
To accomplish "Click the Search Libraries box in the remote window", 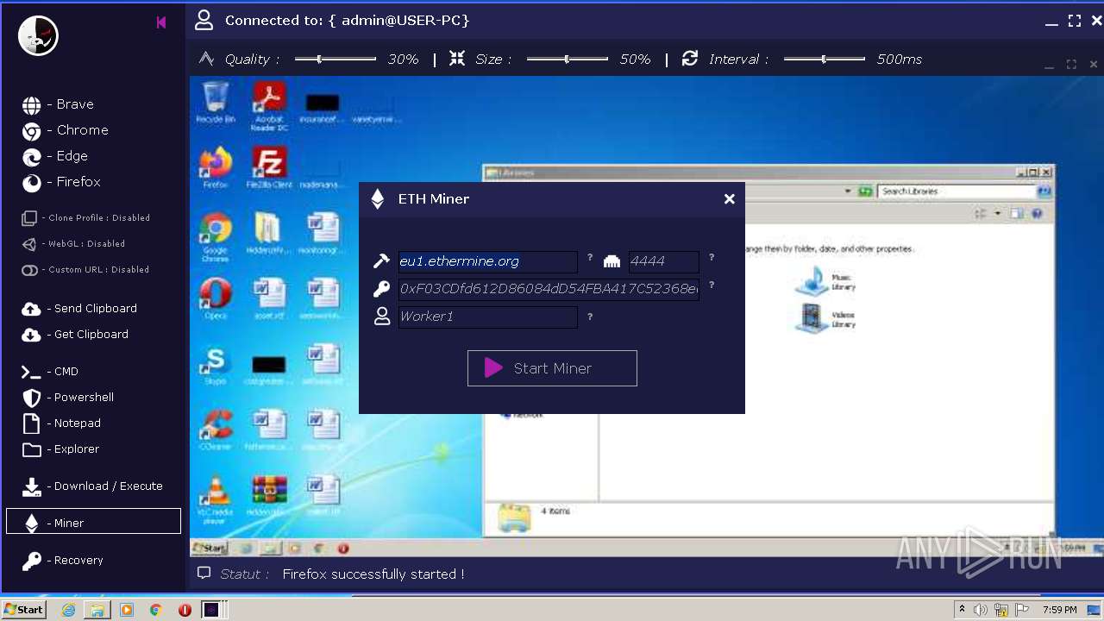I will [x=957, y=191].
